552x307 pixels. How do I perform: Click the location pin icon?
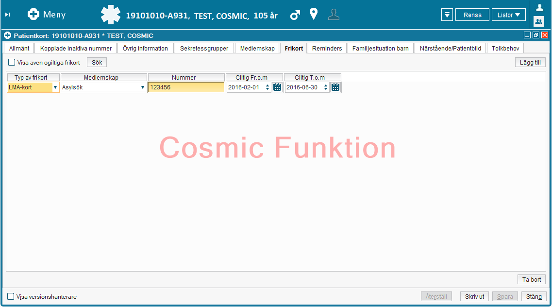(314, 14)
